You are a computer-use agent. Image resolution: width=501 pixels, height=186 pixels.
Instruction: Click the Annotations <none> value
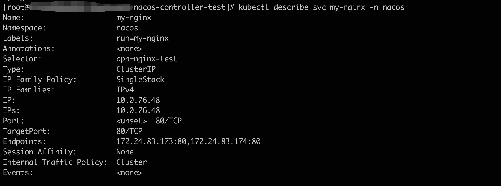coord(129,49)
